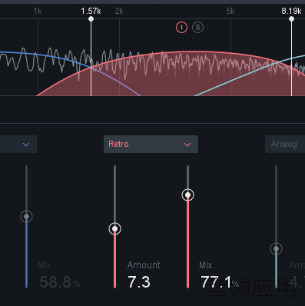Viewport: 305px width, 306px height.
Task: Click the red Mix slider knob
Action: click(x=188, y=195)
